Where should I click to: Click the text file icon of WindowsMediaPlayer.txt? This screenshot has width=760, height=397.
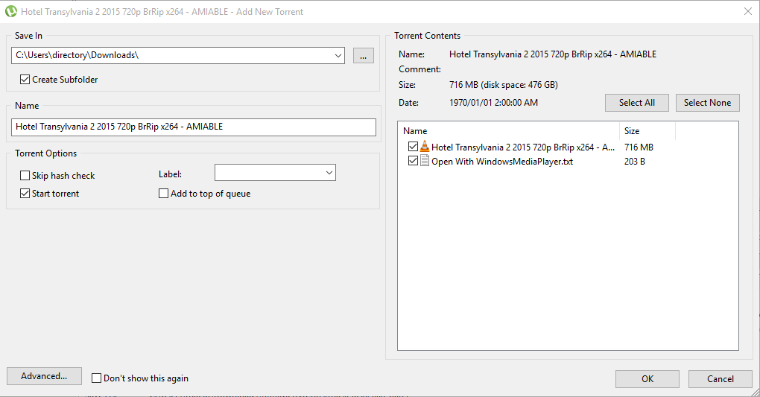pos(425,161)
